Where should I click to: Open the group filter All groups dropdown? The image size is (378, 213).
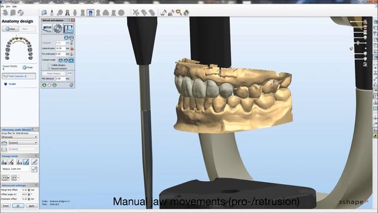click(x=19, y=137)
